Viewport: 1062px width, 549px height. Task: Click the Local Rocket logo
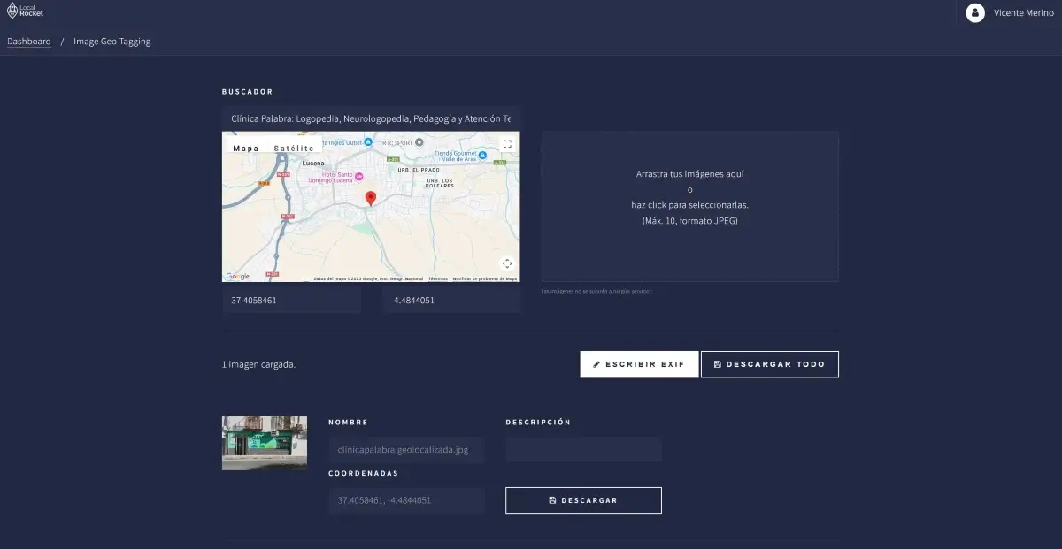(x=25, y=11)
